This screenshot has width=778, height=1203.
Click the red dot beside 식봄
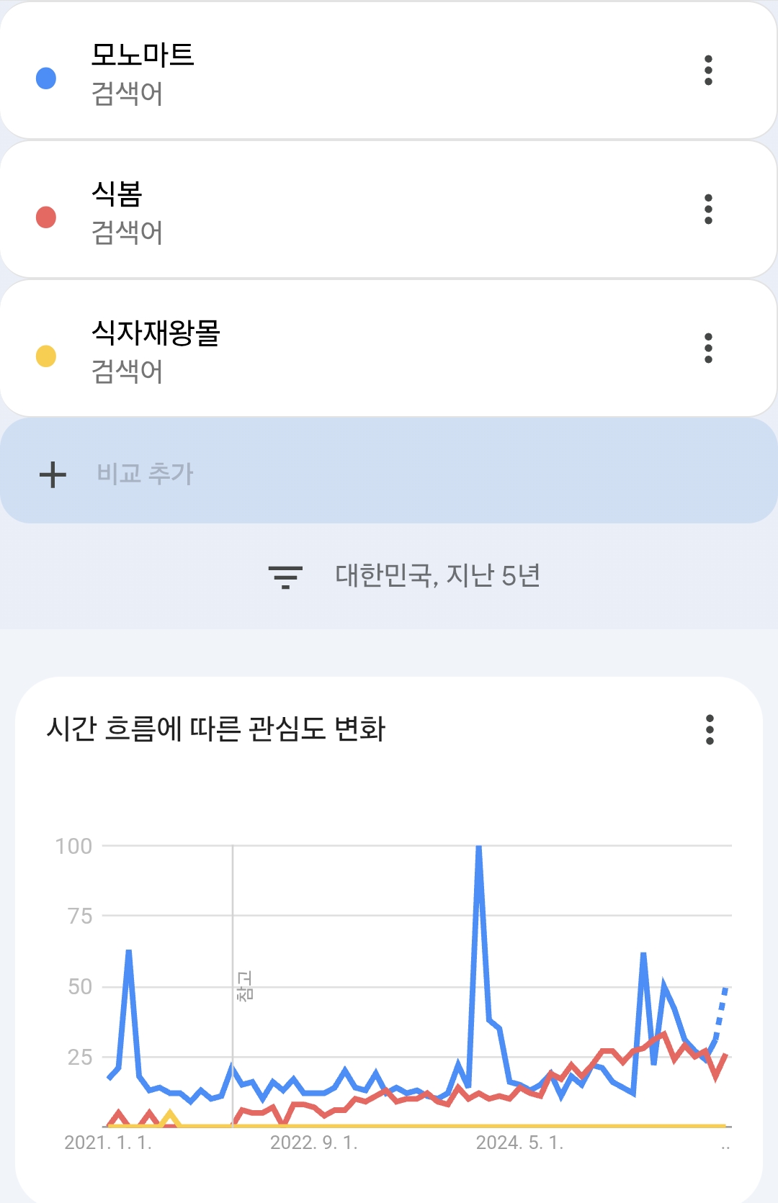point(46,217)
